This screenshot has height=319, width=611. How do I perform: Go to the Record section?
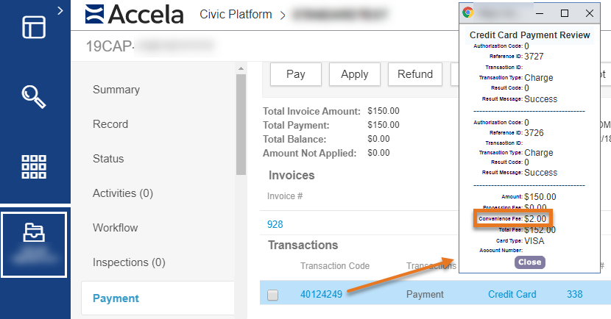(x=110, y=124)
